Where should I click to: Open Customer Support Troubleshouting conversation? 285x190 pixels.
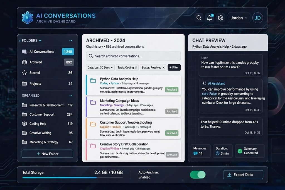tap(133, 128)
